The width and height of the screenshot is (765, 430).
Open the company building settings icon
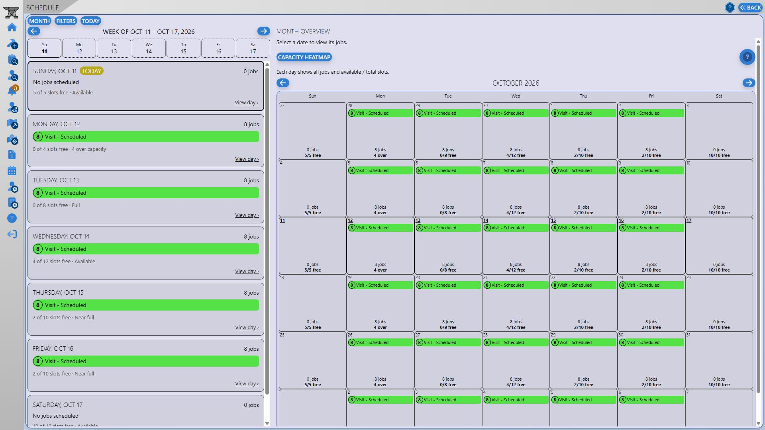click(x=12, y=203)
